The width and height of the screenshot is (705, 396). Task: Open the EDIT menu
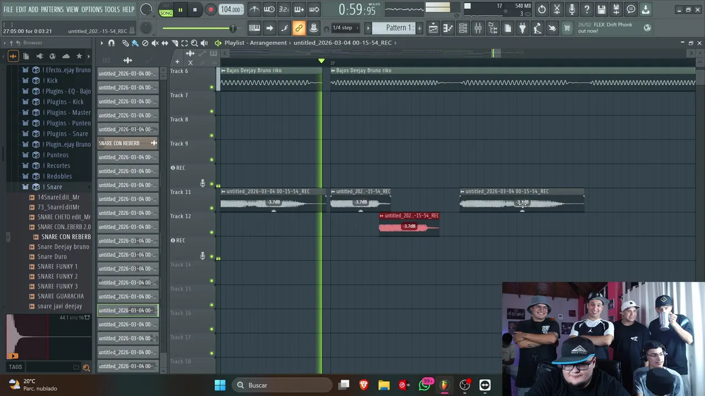click(x=21, y=9)
